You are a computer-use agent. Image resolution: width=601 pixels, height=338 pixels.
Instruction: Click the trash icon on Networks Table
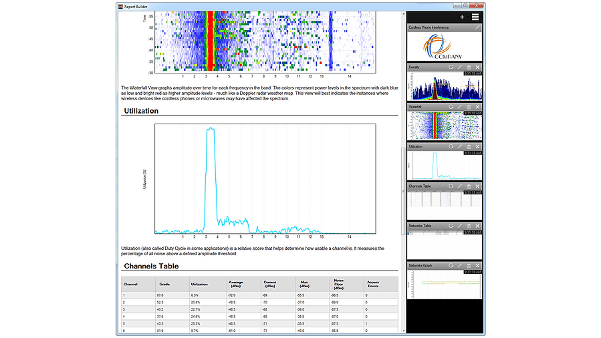pyautogui.click(x=469, y=226)
